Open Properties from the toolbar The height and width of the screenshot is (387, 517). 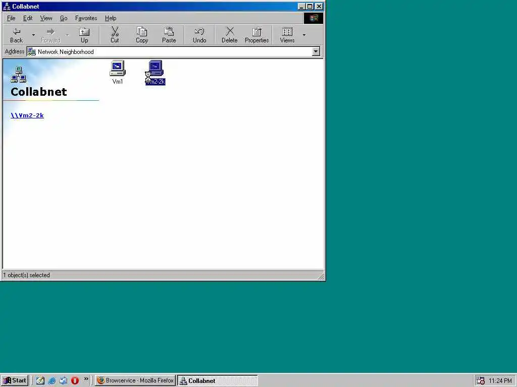click(257, 35)
